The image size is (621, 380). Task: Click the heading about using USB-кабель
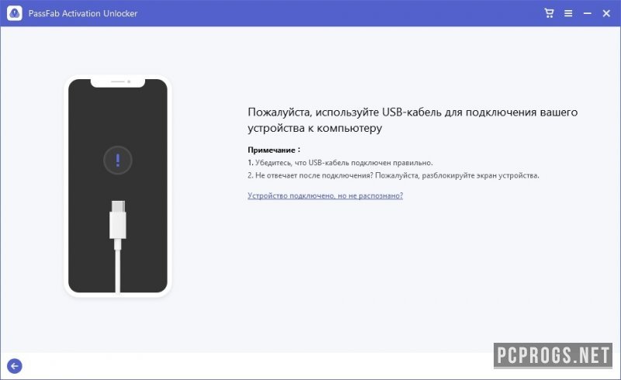412,120
